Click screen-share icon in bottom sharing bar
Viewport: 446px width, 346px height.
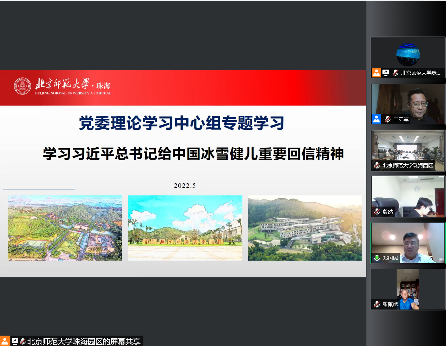(x=15, y=341)
